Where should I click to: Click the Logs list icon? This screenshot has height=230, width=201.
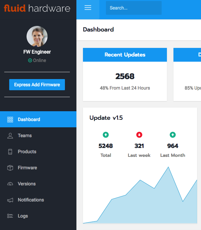point(10,216)
